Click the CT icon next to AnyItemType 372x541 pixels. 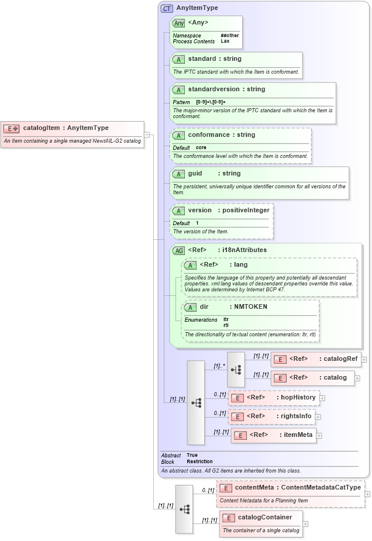[167, 9]
